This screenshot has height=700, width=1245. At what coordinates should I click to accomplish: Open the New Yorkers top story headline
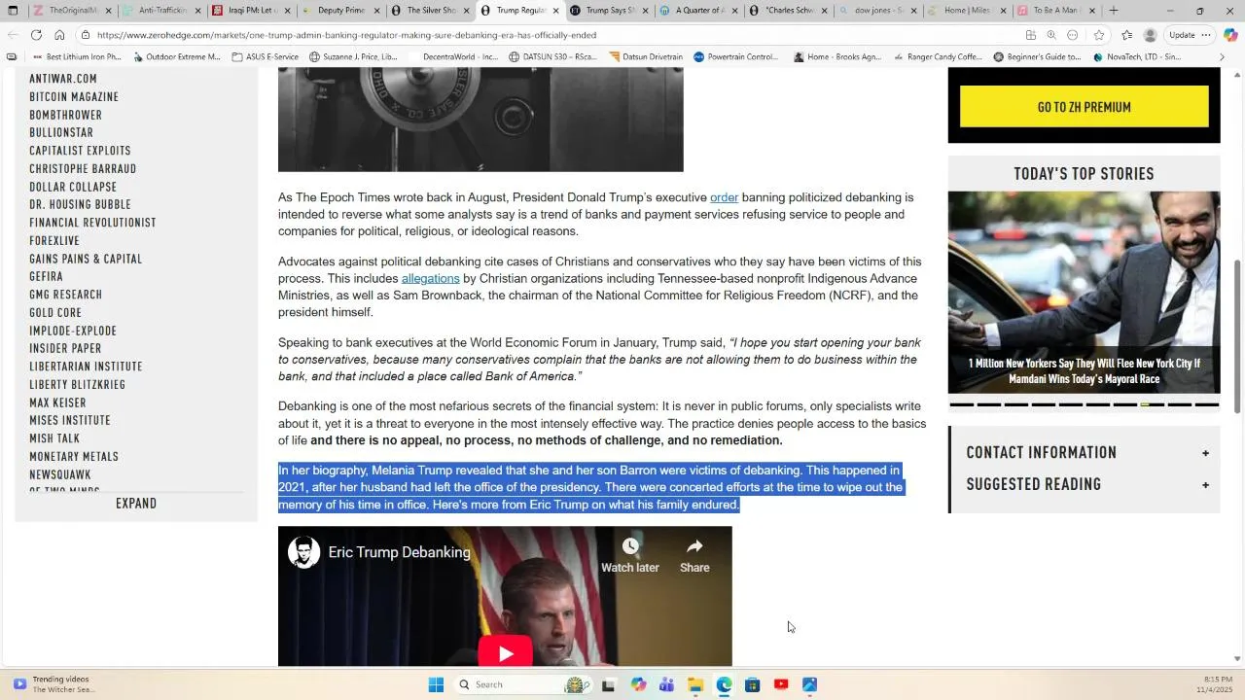(x=1084, y=370)
